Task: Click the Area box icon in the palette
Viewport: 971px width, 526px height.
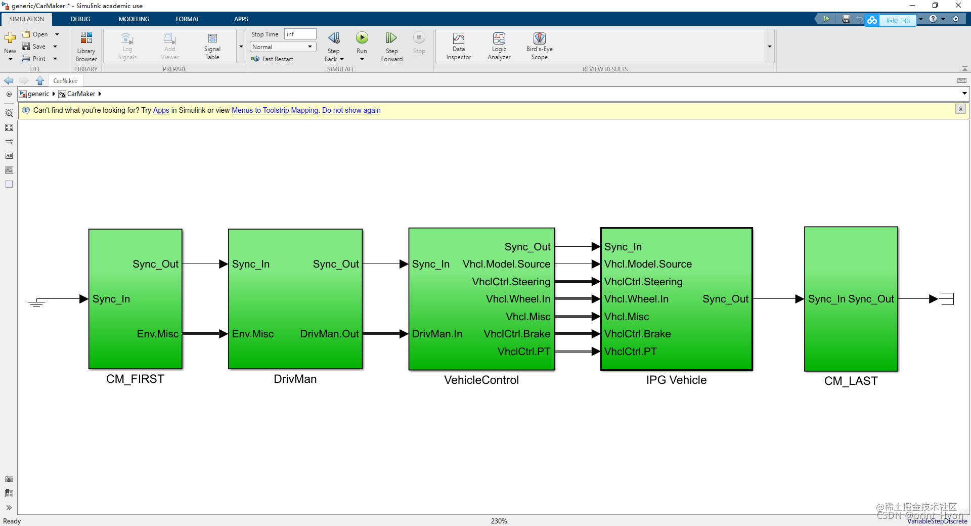Action: click(x=9, y=184)
